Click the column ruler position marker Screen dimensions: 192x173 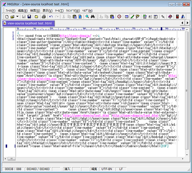tap(162, 29)
